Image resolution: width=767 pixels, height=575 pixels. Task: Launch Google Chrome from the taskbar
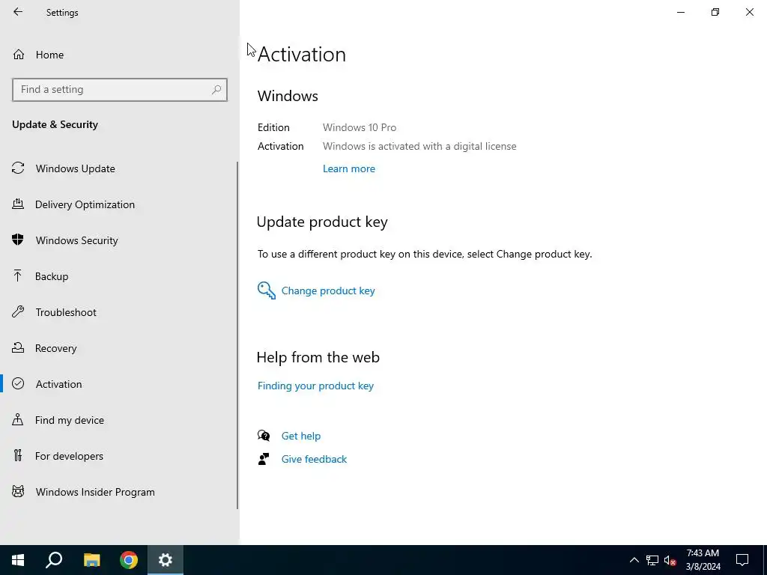(129, 560)
